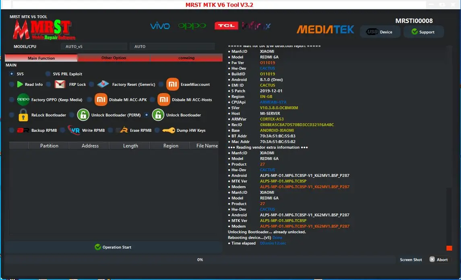Screen dimensions: 461x280
Task: Switch to the Other Option tab
Action: point(114,58)
